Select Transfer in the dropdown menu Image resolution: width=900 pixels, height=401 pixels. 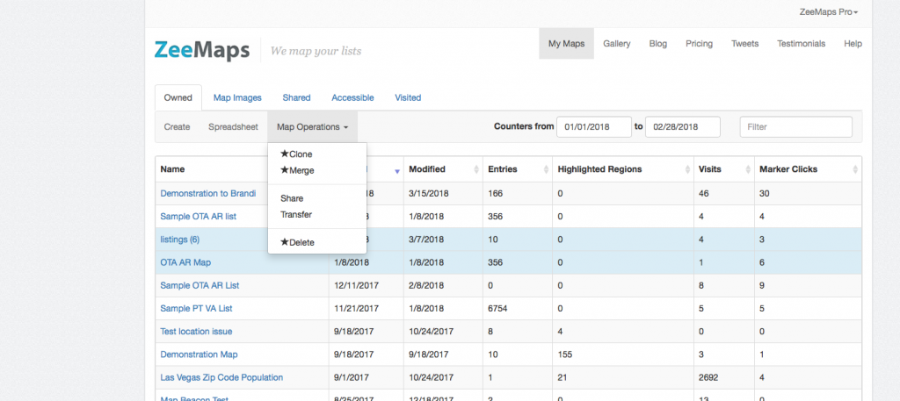[x=295, y=214]
